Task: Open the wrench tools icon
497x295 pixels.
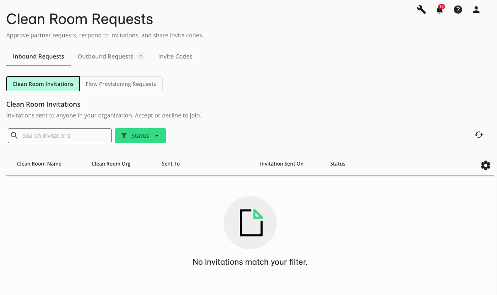Action: click(421, 10)
